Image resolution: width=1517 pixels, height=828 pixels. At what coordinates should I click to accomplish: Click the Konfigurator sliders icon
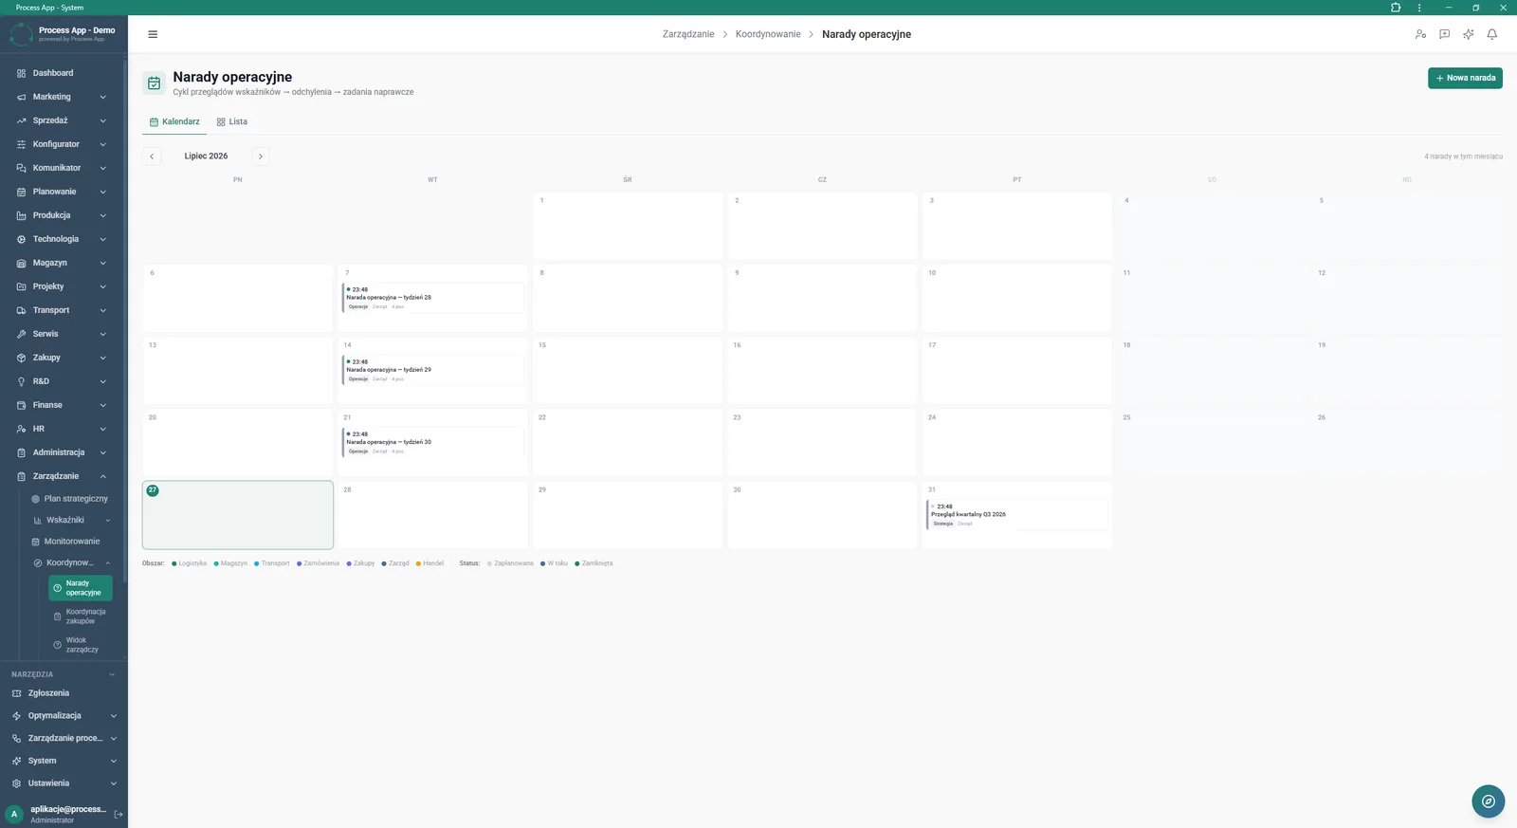[x=21, y=144]
